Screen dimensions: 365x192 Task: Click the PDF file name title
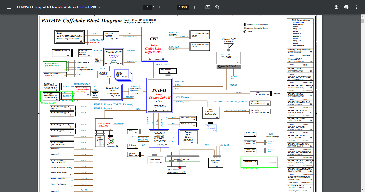[x=60, y=7]
